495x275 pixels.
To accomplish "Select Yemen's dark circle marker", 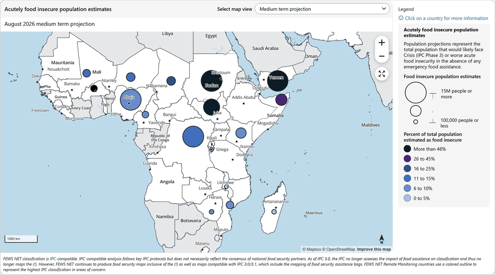I will (278, 81).
